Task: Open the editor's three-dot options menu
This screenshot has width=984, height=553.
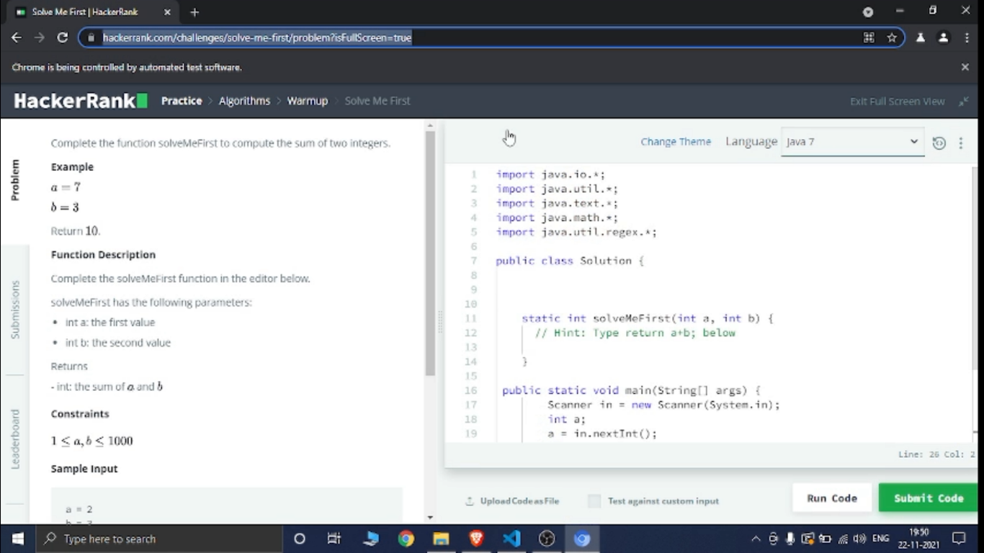Action: (960, 143)
